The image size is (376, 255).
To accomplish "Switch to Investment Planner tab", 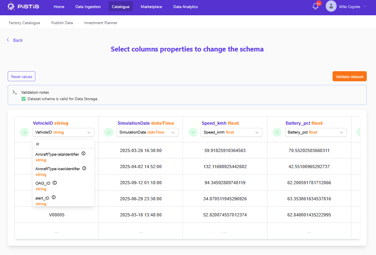I will pos(101,23).
